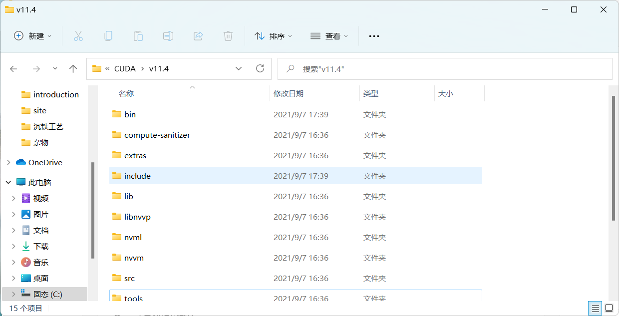Click the up-one-level navigation arrow
Viewport: 619px width, 316px height.
(73, 68)
